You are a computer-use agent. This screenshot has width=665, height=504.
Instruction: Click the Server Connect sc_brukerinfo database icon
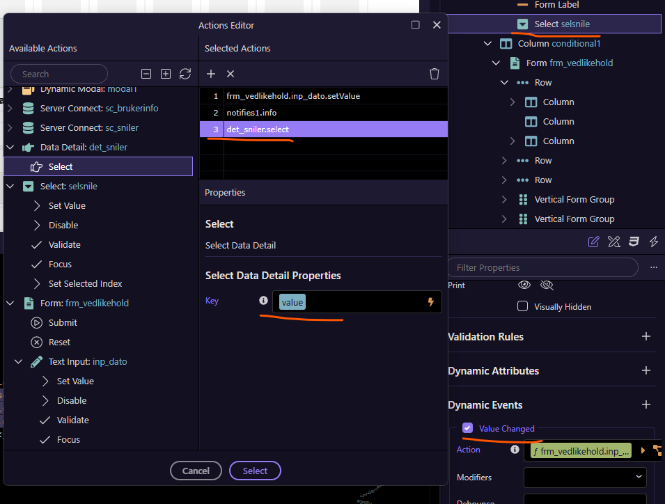(28, 108)
